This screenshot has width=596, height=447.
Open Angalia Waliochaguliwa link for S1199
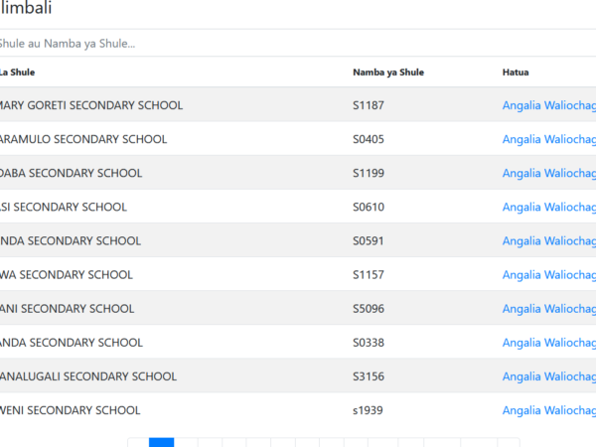point(549,173)
